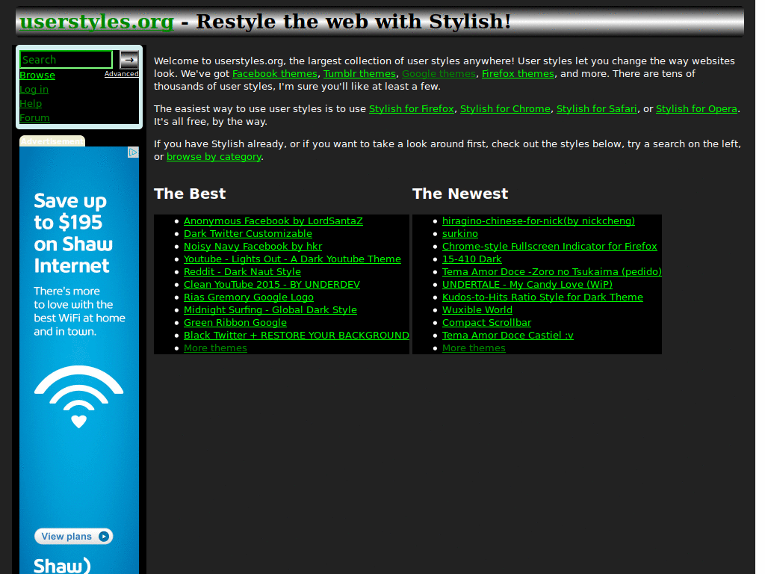Open the Browse menu link
The height and width of the screenshot is (574, 765).
tap(37, 75)
